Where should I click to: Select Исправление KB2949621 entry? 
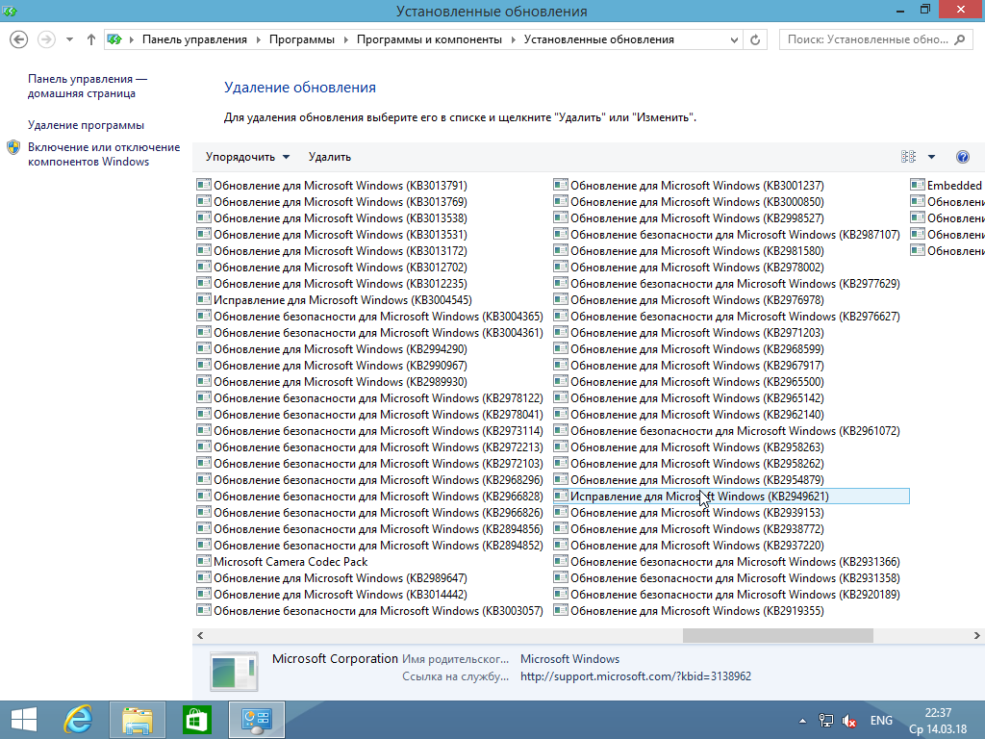(x=731, y=496)
